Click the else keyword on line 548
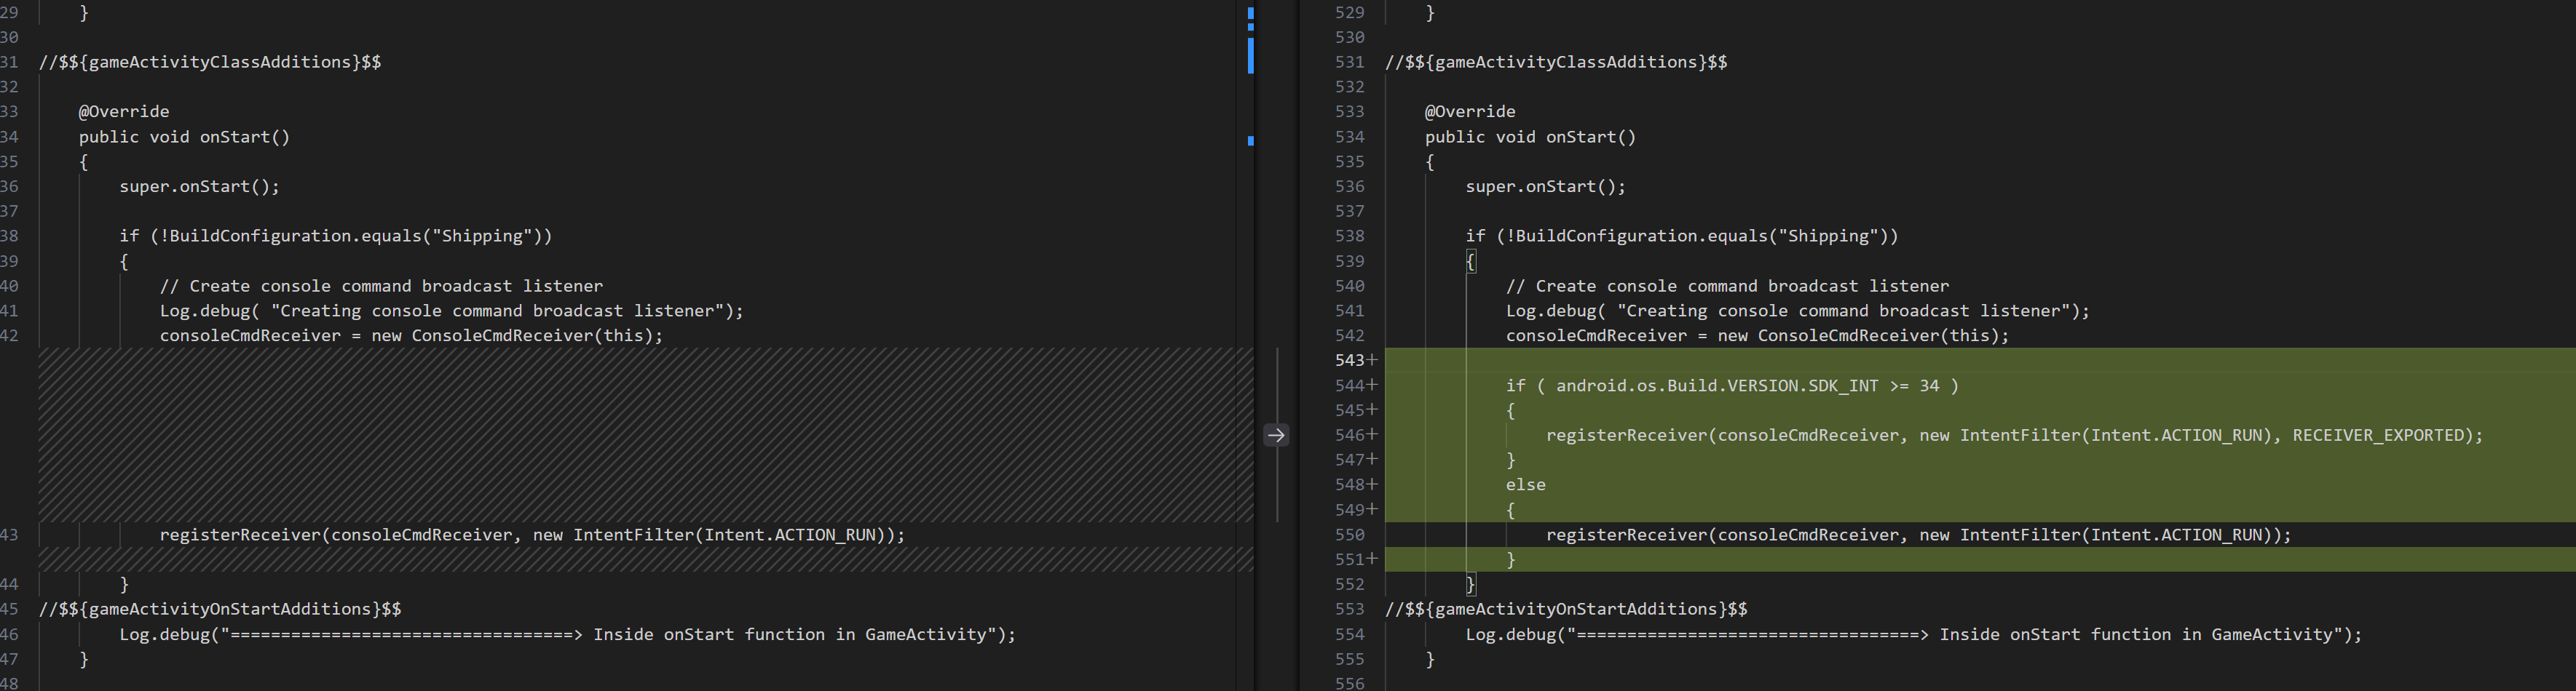Image resolution: width=2576 pixels, height=691 pixels. 1526,484
